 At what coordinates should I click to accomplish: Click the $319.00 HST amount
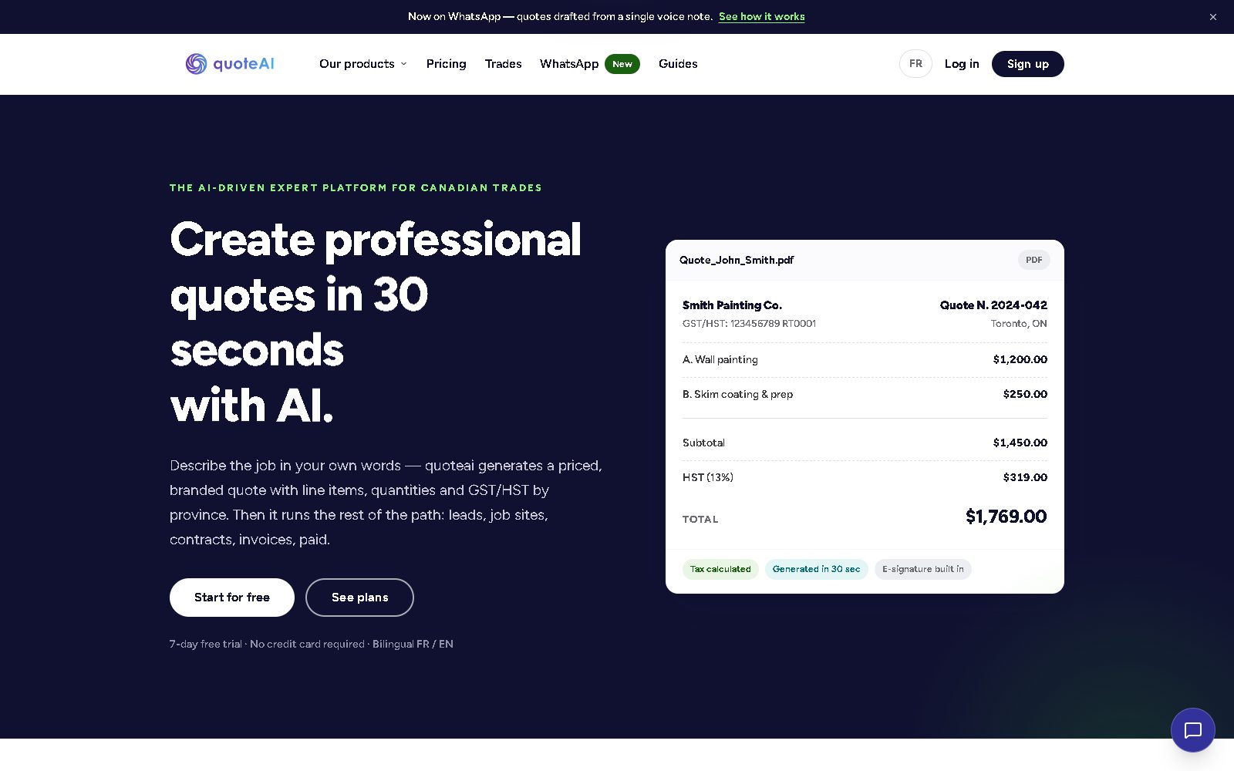1025,477
